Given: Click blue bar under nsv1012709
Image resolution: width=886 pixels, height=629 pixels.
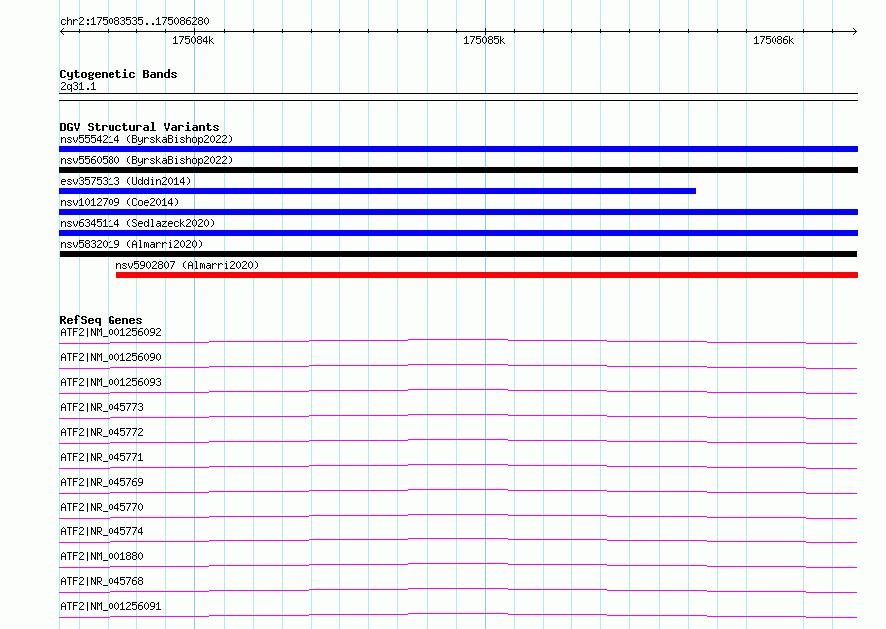Looking at the screenshot, I should pyautogui.click(x=458, y=212).
